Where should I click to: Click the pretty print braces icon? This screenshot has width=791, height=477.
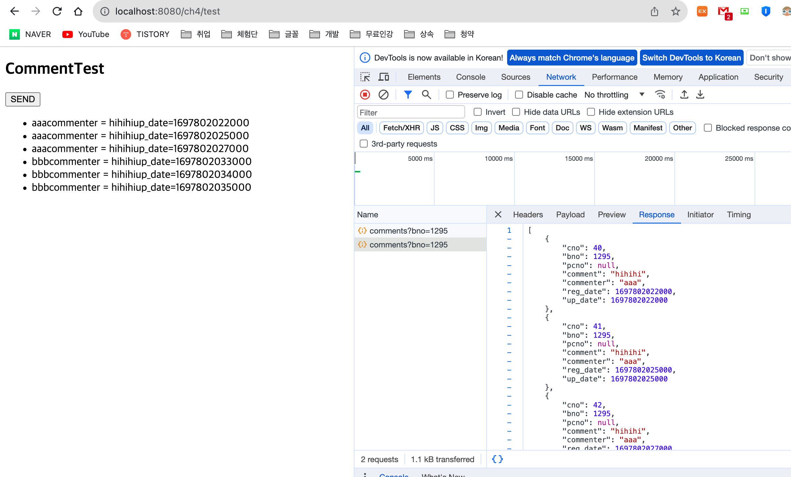(x=497, y=459)
